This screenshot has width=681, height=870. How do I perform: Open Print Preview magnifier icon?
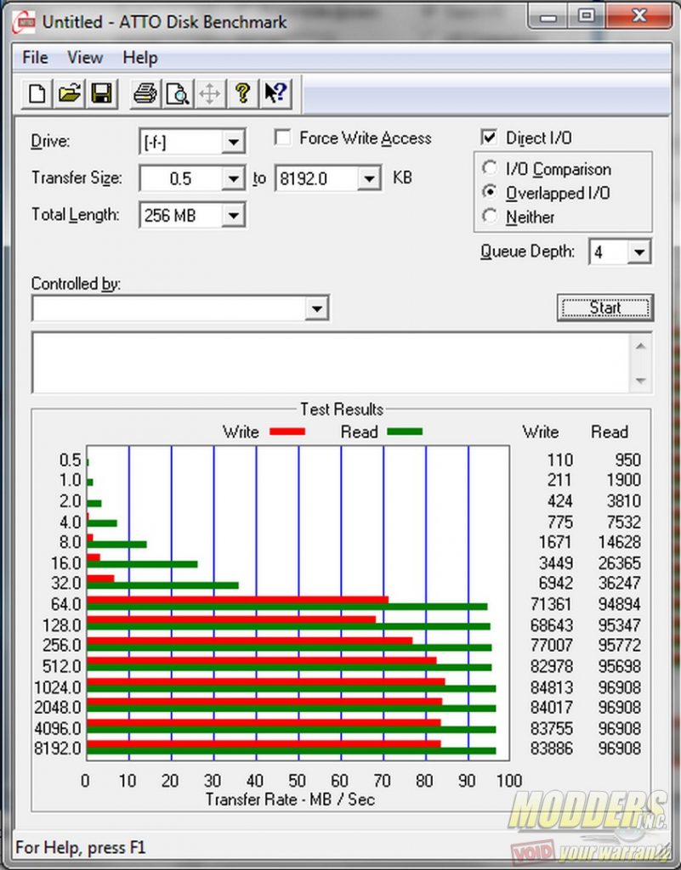[x=177, y=93]
